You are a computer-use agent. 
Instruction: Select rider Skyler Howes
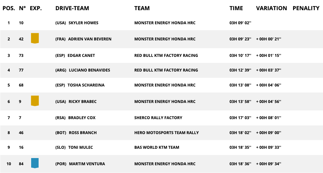83,23
